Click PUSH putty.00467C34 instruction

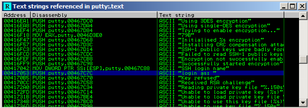(62, 87)
